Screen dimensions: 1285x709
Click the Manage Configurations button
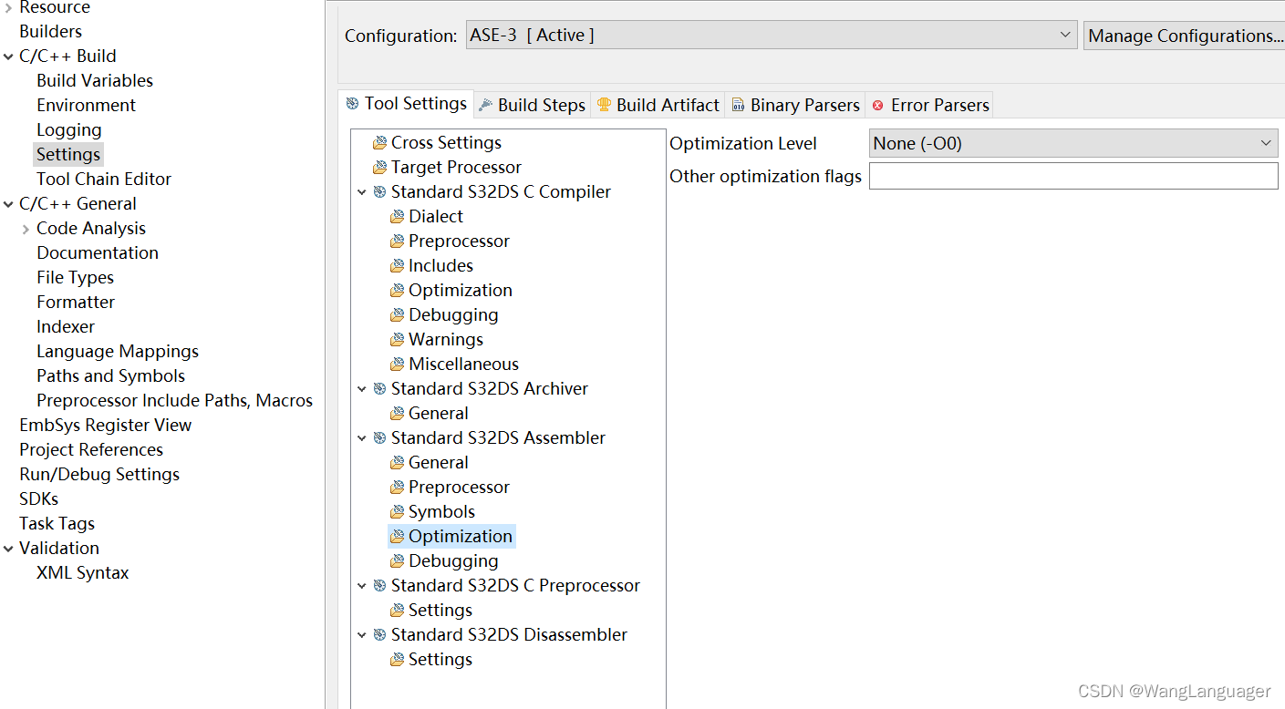point(1185,36)
